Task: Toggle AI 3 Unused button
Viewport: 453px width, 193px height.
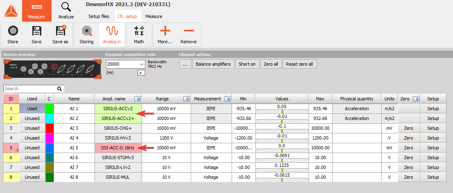Action: pyautogui.click(x=32, y=128)
